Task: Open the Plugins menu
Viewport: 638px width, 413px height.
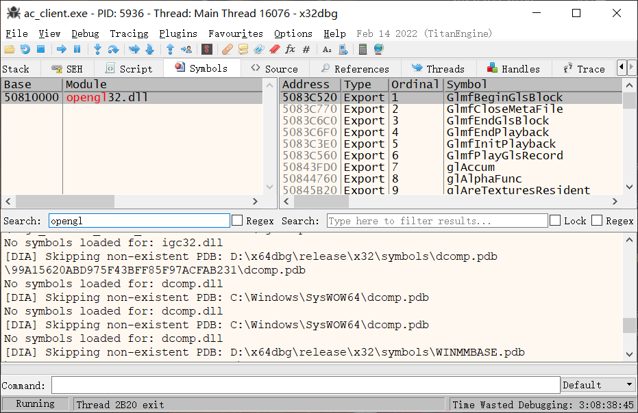Action: [177, 34]
